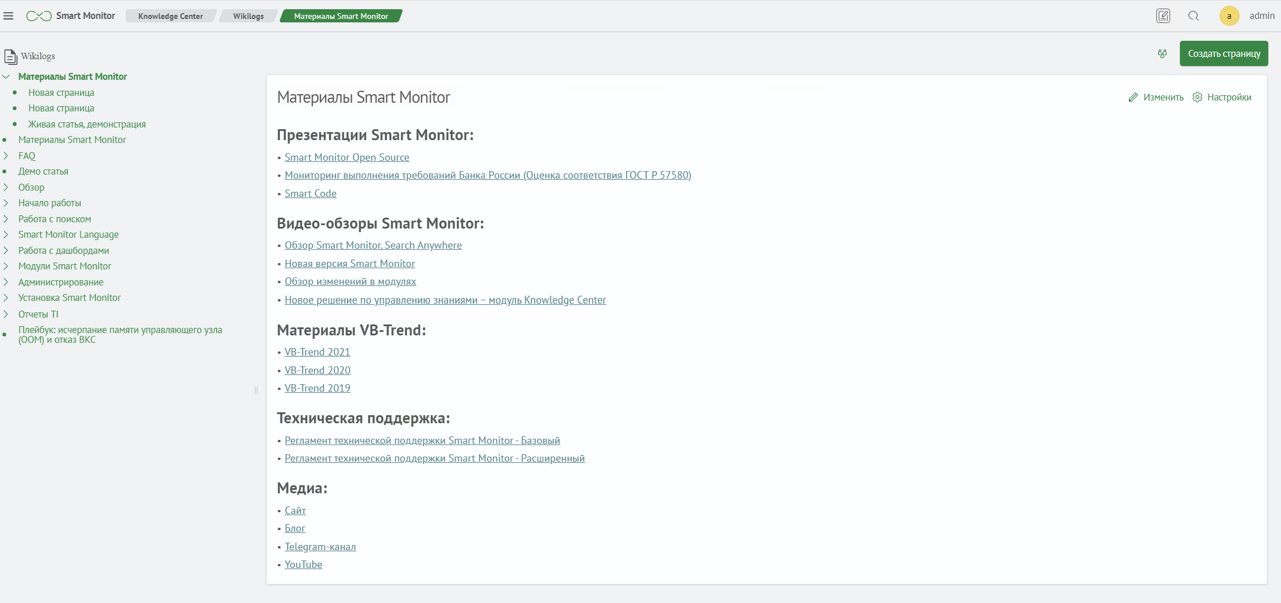Expand the Модули Smart Monitor node
Screen dimensions: 1281x603
coord(6,266)
